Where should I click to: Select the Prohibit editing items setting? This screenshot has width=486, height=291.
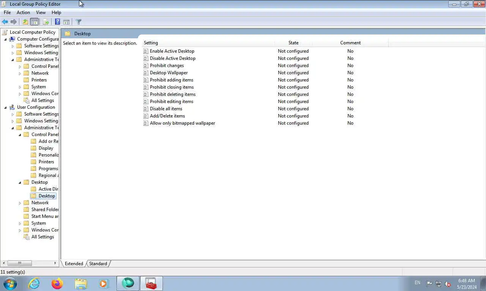coord(172,102)
